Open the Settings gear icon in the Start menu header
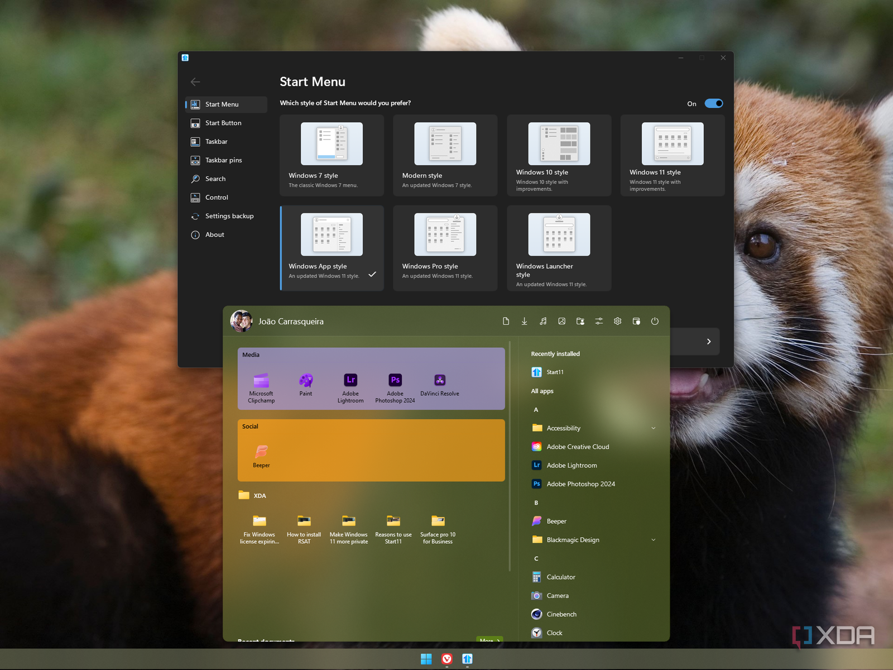893x670 pixels. coord(617,321)
